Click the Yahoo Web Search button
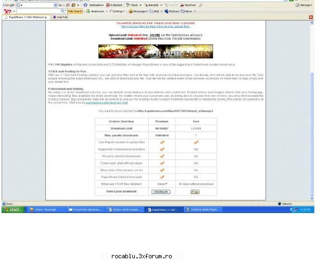The image size is (325, 260). [x=75, y=11]
